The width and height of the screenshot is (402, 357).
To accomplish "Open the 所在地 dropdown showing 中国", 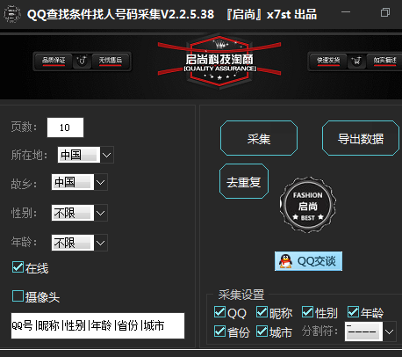I will [x=86, y=155].
